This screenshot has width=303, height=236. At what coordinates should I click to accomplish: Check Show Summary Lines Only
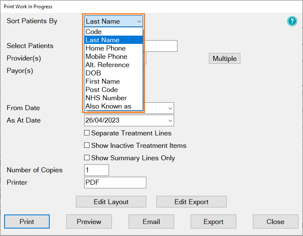pos(87,158)
